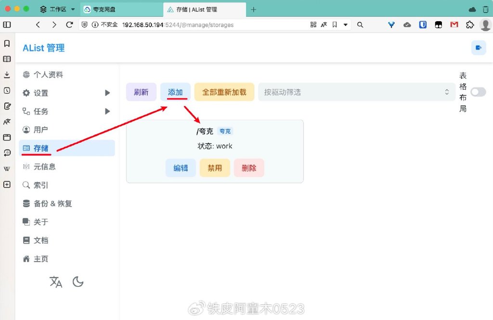Open the cloud extension icon in toolbar

(x=407, y=25)
